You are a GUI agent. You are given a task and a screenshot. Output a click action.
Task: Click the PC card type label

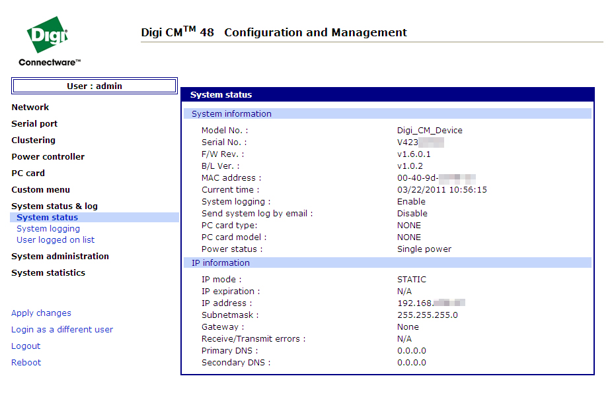pos(229,226)
